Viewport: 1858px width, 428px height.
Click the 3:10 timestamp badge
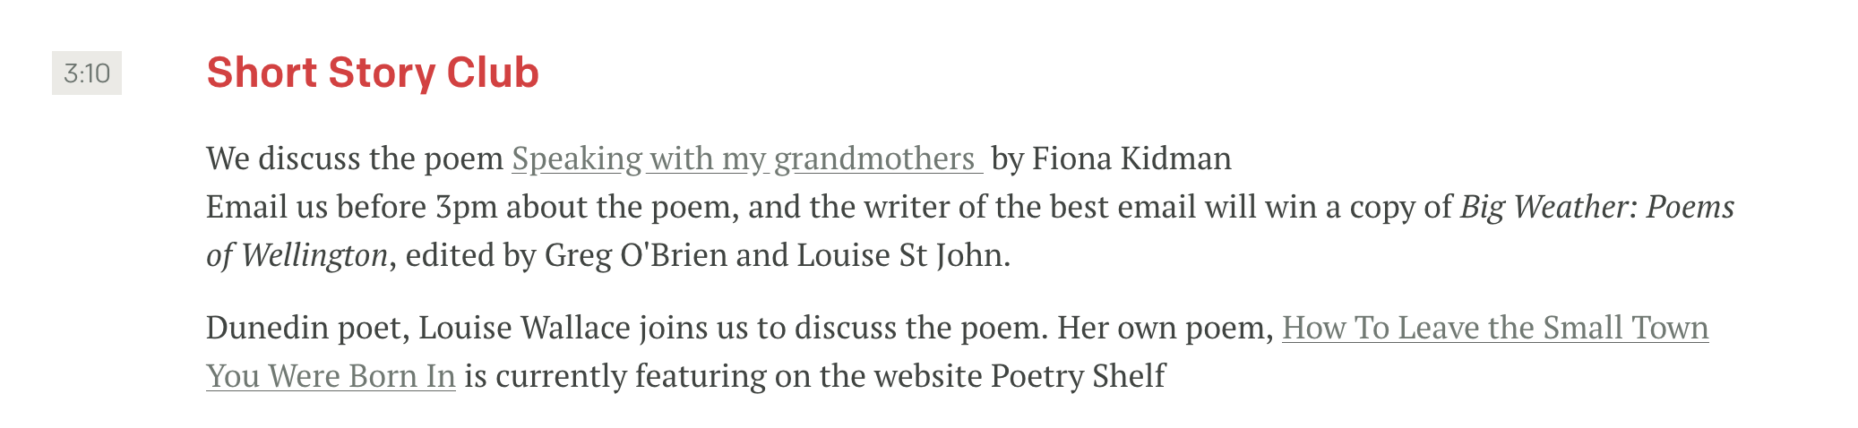(87, 73)
